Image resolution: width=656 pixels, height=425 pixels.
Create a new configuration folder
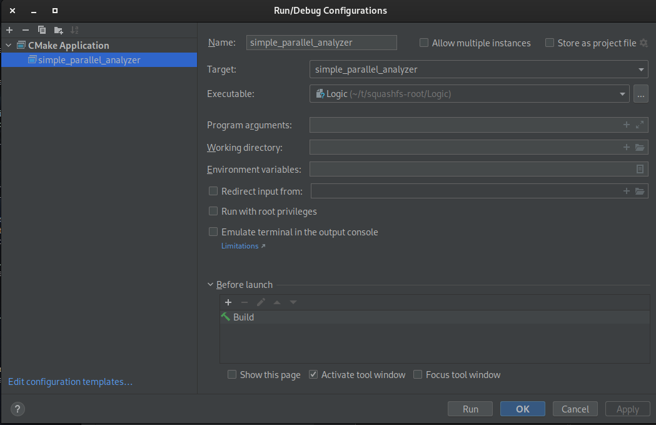[x=59, y=30]
